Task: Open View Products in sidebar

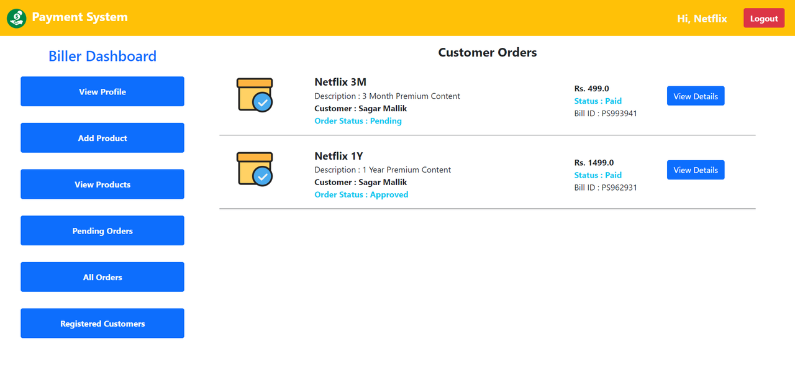Action: pyautogui.click(x=102, y=184)
